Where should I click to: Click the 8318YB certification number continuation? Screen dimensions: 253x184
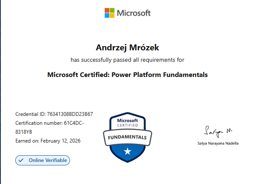(x=24, y=132)
